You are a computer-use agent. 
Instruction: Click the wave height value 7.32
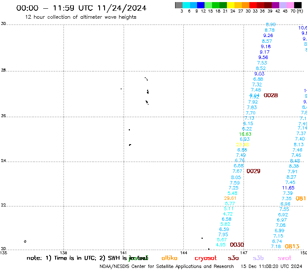coord(257,85)
